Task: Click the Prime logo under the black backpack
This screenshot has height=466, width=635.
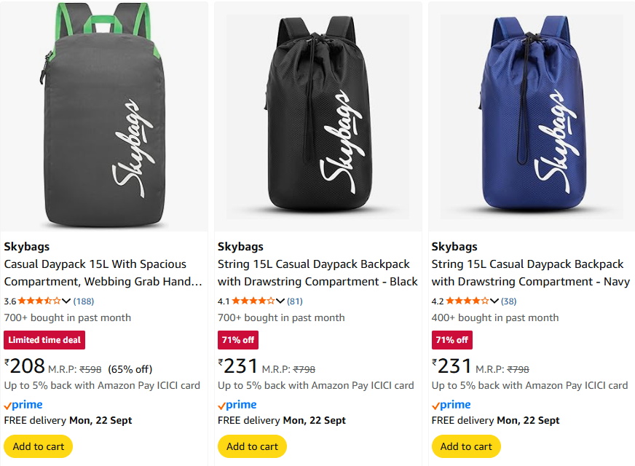Action: tap(237, 405)
